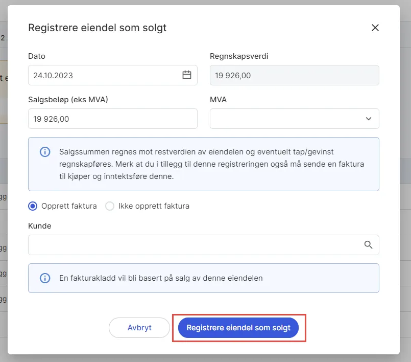The width and height of the screenshot is (411, 362).
Task: Expand the MVA rate list
Action: 294,118
